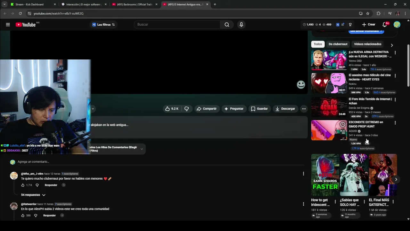Click the Buscar search field
The height and width of the screenshot is (231, 410).
coord(177,24)
